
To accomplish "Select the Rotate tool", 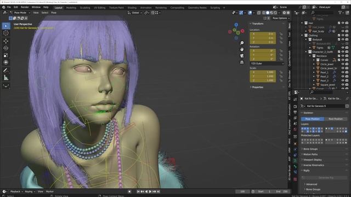I will (x=6, y=48).
